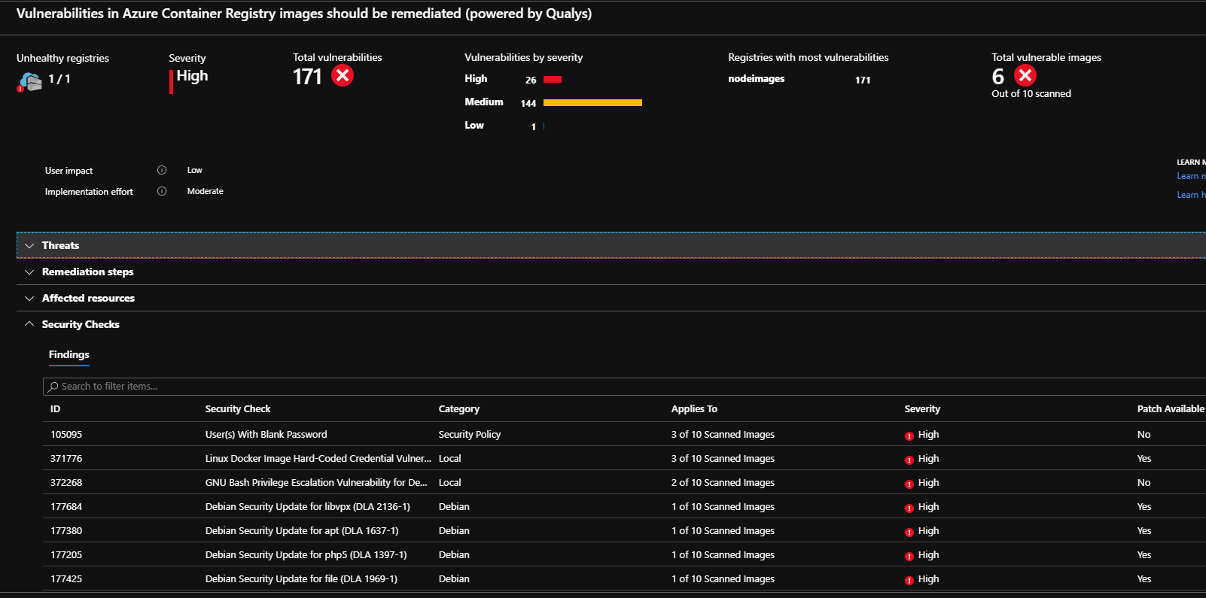Image resolution: width=1206 pixels, height=598 pixels.
Task: Collapse the Security Checks section
Action: [x=611, y=324]
